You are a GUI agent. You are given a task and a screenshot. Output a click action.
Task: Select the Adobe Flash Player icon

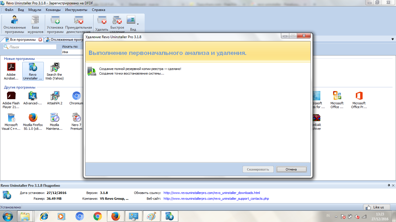coord(11,100)
